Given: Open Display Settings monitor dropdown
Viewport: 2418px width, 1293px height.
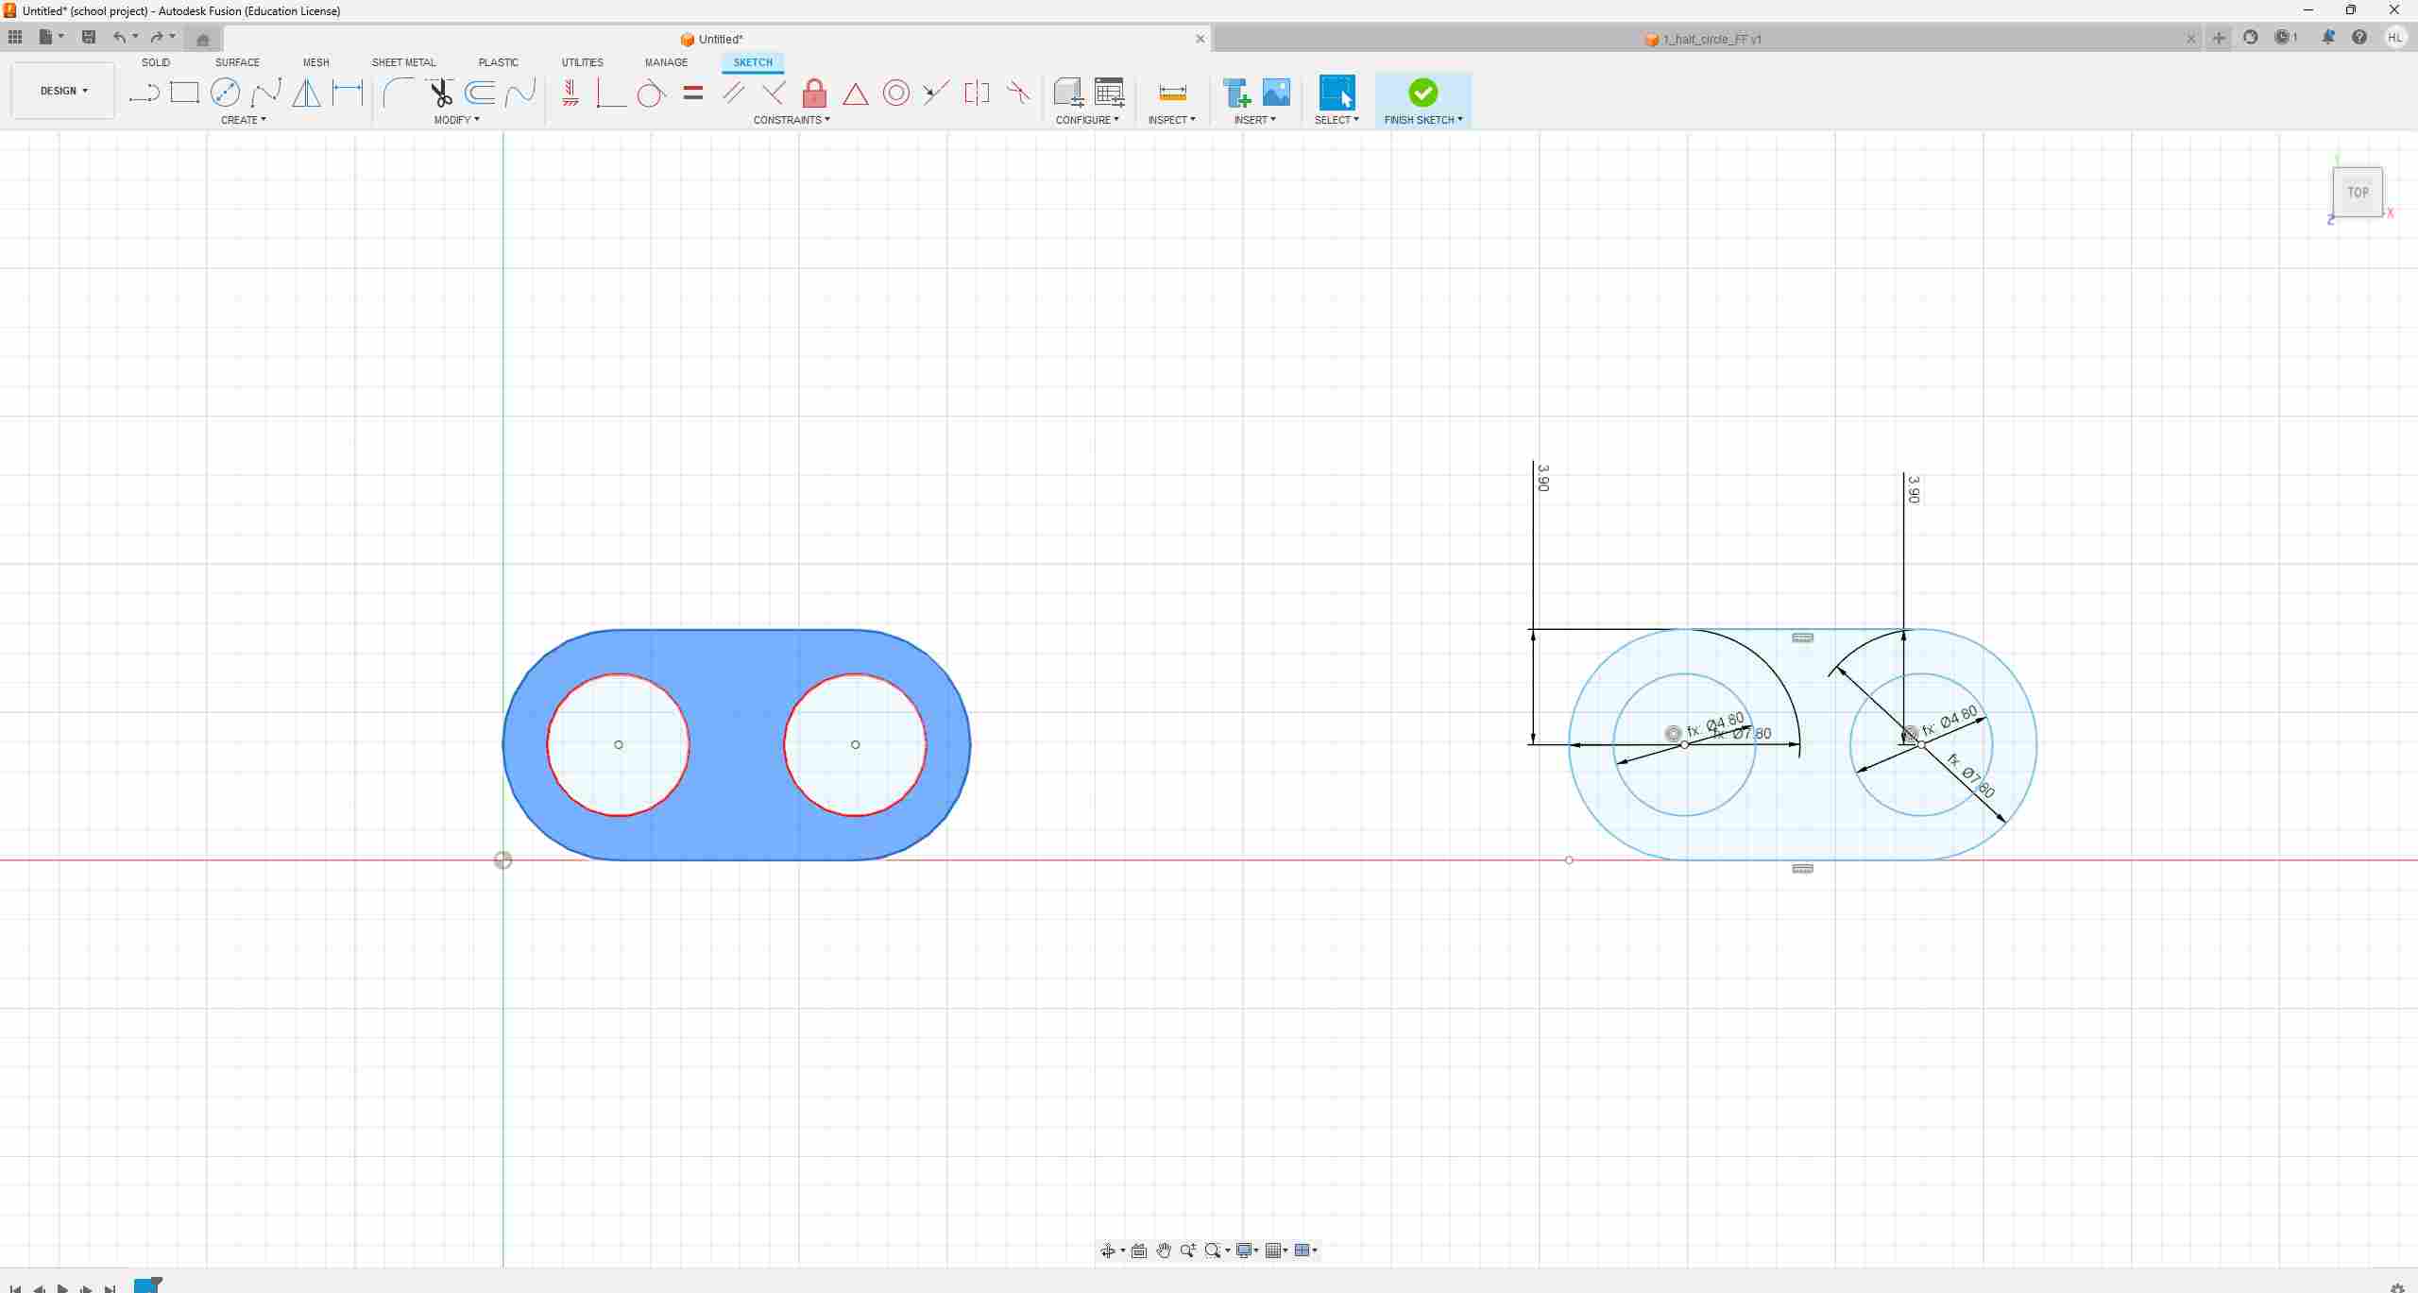Looking at the screenshot, I should pyautogui.click(x=1248, y=1250).
